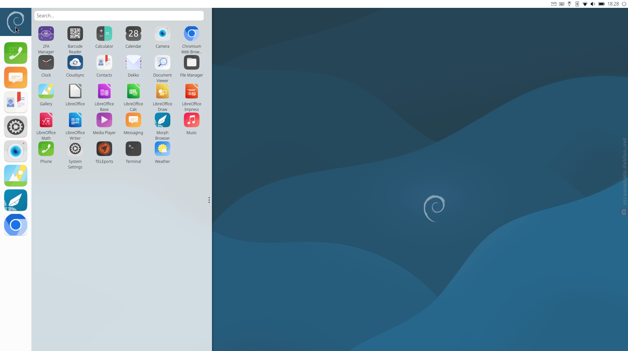This screenshot has height=351, width=628.
Task: Click the drawer edge three-dot handle
Action: click(209, 200)
